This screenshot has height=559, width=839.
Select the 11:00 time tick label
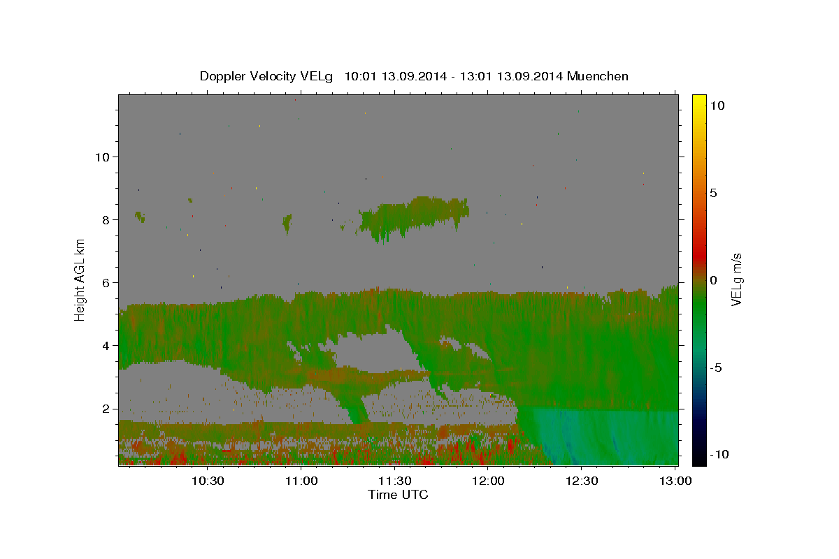coord(301,481)
